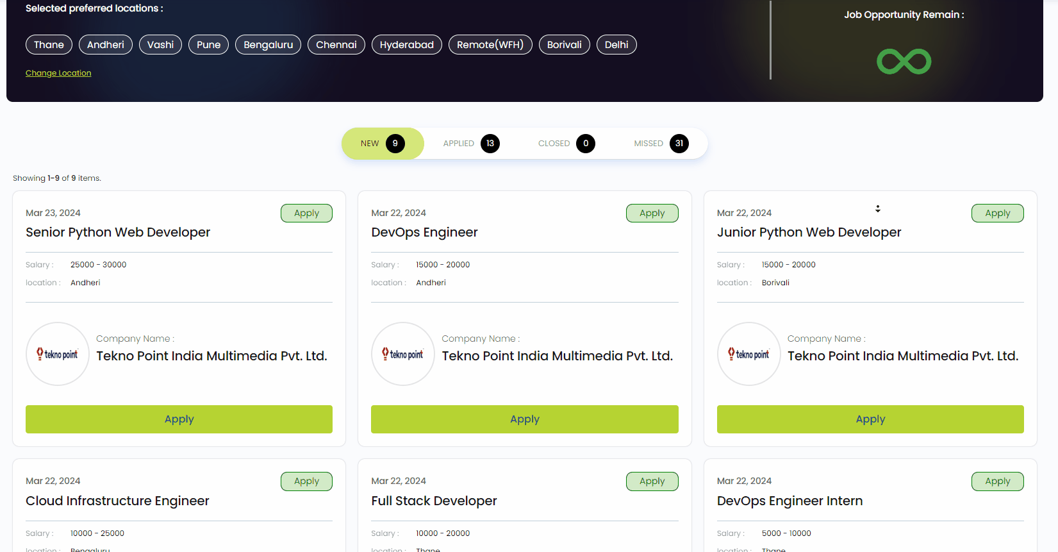Click Tekno Point logo on DevOps Engineer card
Viewport: 1058px width, 552px height.
click(403, 354)
